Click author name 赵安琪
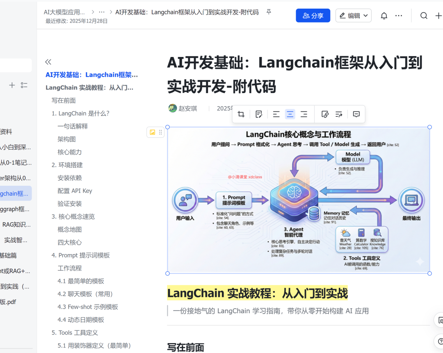Screen dimensions: 443x353 (x=187, y=108)
